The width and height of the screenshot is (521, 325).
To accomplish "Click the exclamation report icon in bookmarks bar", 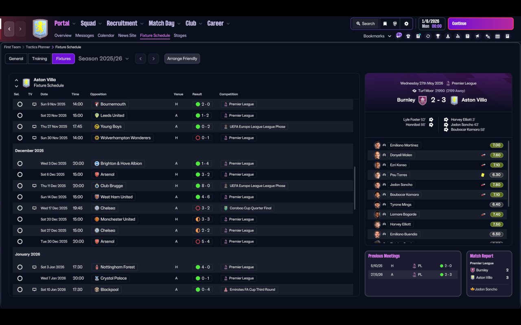I will [x=418, y=36].
